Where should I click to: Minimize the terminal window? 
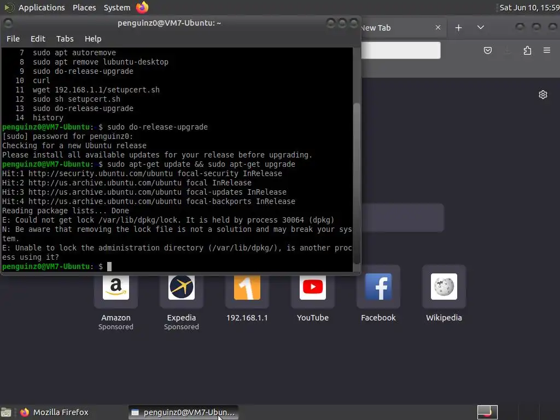[331, 23]
